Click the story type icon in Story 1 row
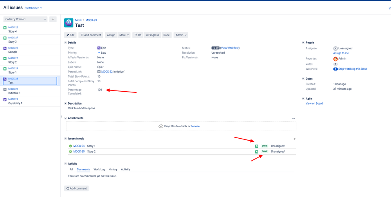The height and width of the screenshot is (197, 391). (x=257, y=146)
